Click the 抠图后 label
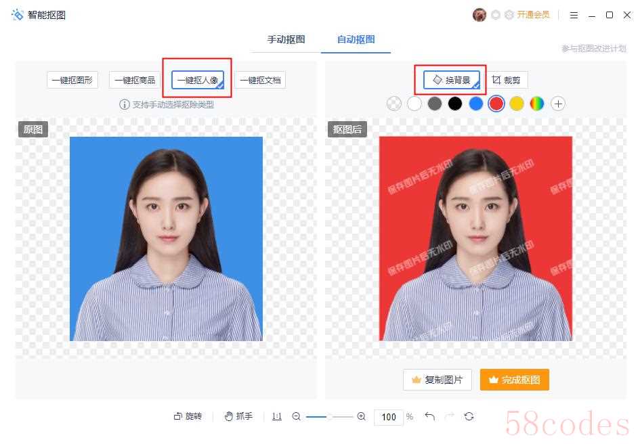The image size is (640, 444). tap(347, 129)
